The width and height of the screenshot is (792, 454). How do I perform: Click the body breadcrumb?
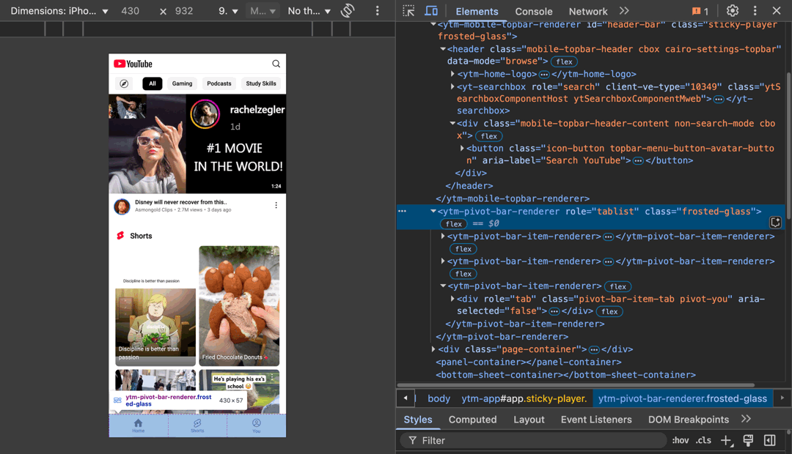439,398
